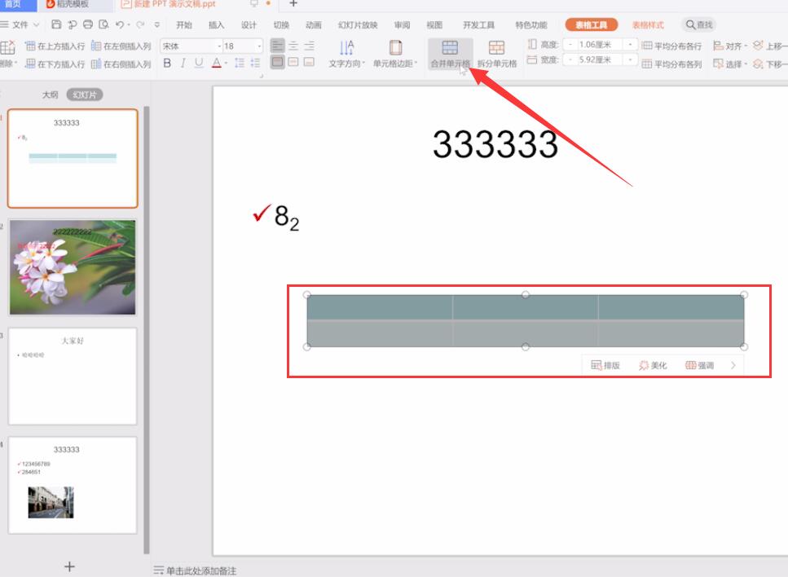Image resolution: width=788 pixels, height=577 pixels.
Task: Click the 强调 emphasize option below table
Action: (x=699, y=365)
